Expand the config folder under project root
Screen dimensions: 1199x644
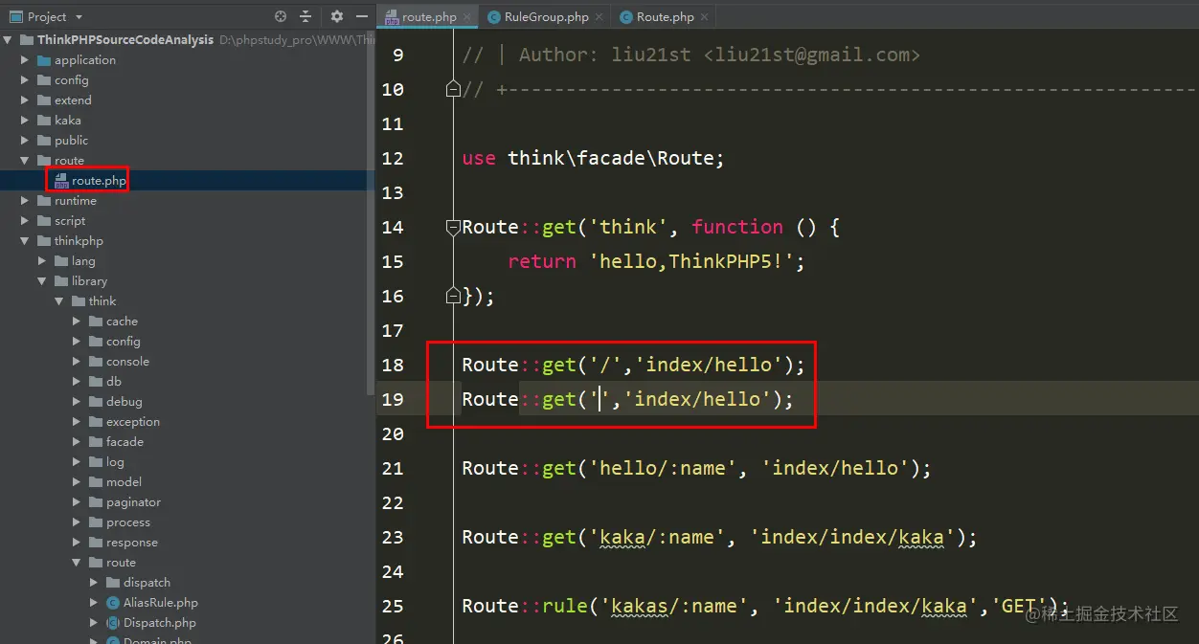coord(25,80)
